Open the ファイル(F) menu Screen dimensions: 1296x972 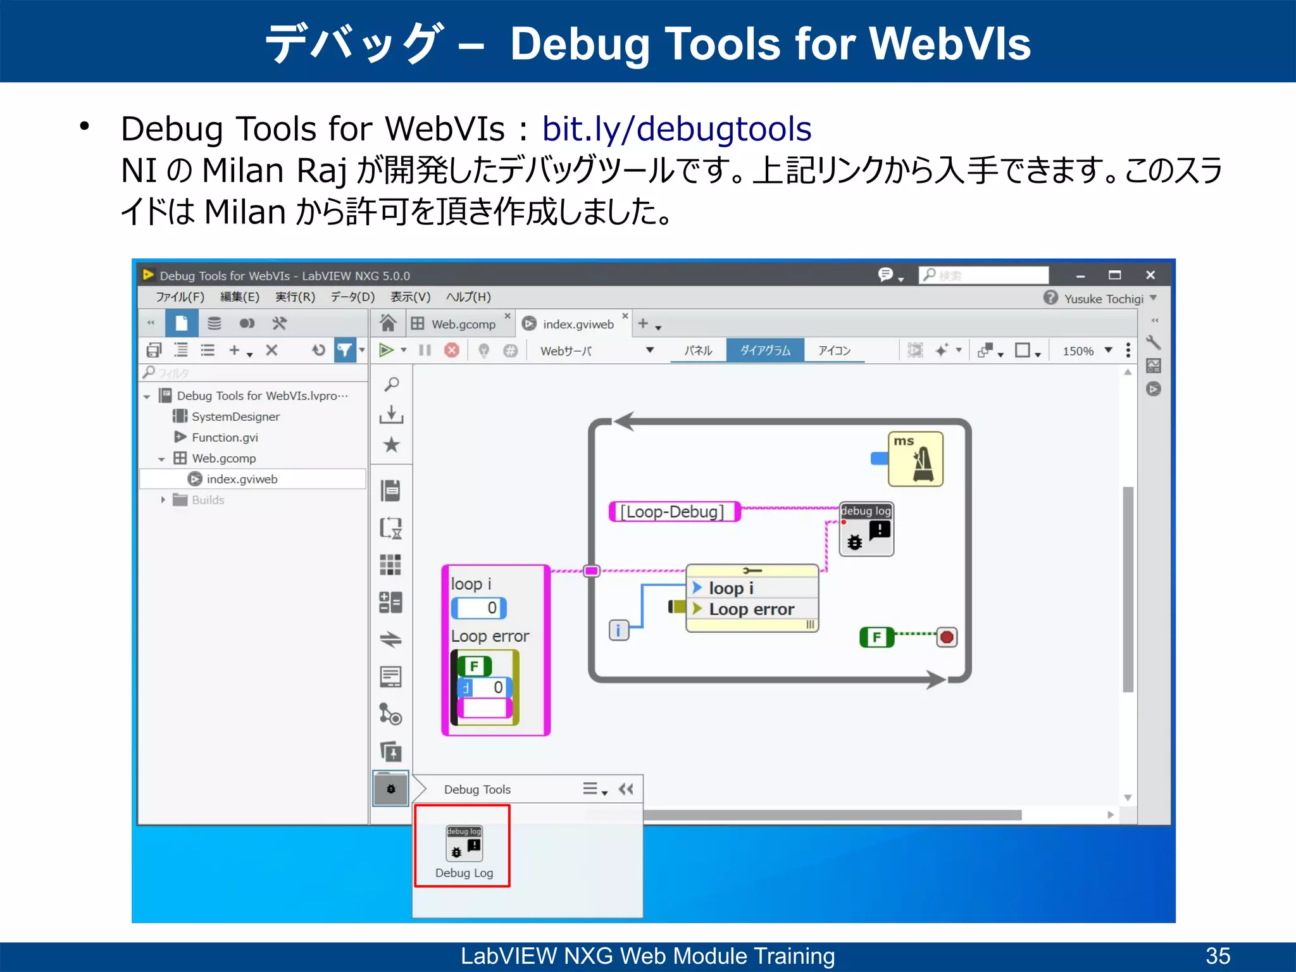click(180, 297)
